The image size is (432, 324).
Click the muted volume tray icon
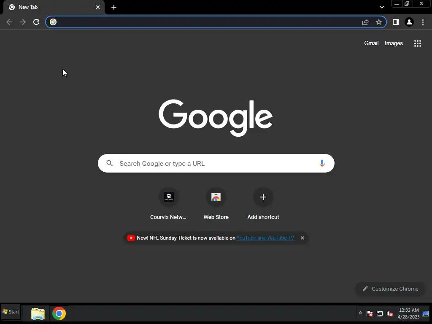click(x=390, y=313)
